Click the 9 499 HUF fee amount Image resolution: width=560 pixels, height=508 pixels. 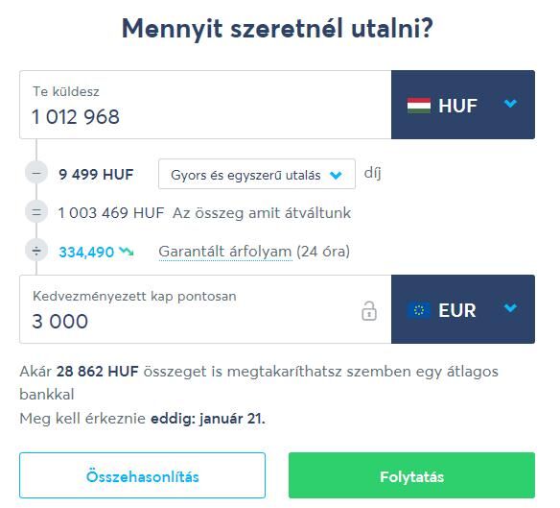[x=96, y=175]
